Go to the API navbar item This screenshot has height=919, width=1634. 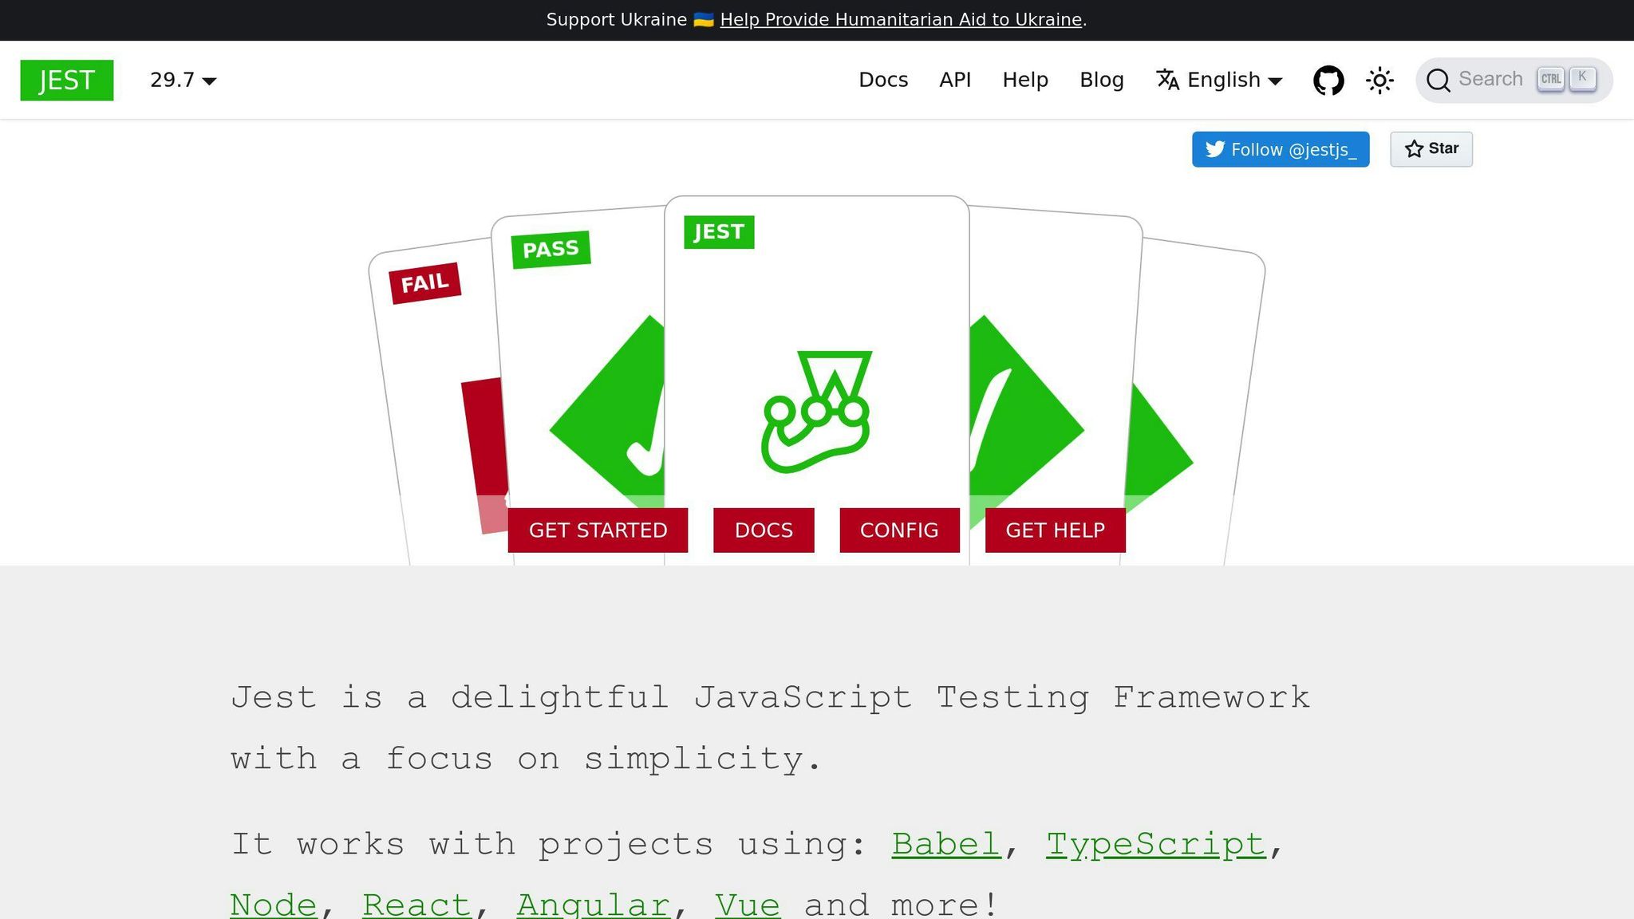955,81
